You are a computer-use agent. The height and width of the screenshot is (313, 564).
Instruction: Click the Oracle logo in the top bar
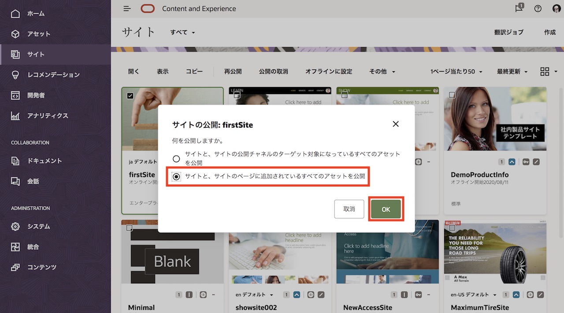[148, 8]
